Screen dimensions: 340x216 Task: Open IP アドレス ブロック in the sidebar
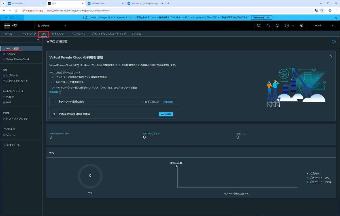pos(21,118)
